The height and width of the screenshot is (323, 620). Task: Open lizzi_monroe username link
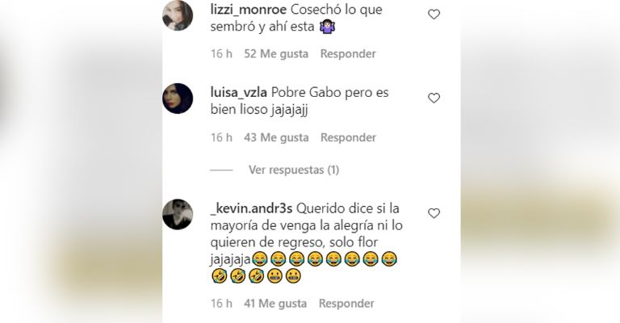pyautogui.click(x=249, y=10)
